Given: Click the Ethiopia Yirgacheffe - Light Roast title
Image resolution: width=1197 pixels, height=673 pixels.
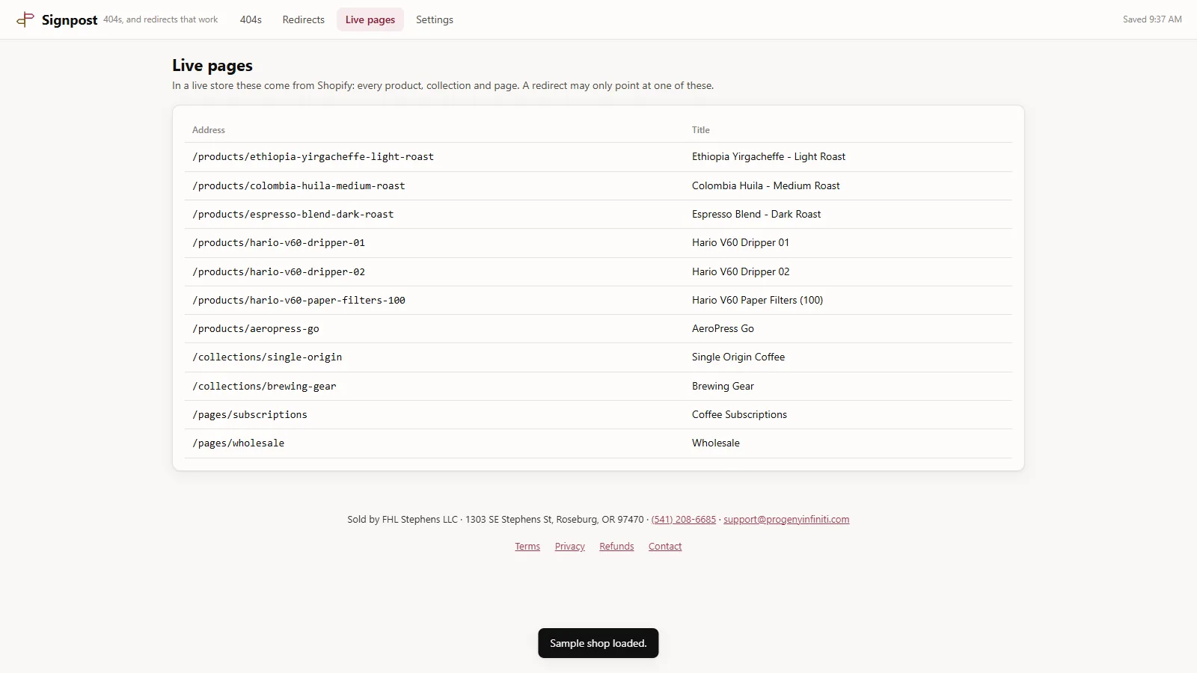Looking at the screenshot, I should pos(768,157).
